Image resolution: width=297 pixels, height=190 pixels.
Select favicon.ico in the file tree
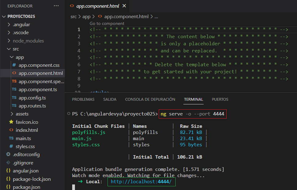27,122
